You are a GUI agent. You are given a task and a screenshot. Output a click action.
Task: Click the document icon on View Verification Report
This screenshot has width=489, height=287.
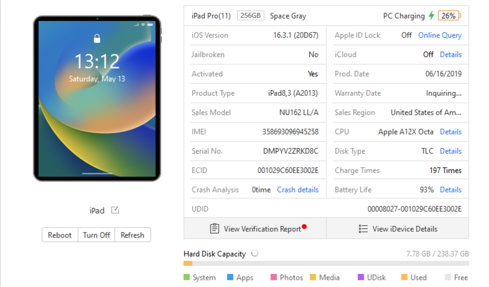(x=214, y=228)
